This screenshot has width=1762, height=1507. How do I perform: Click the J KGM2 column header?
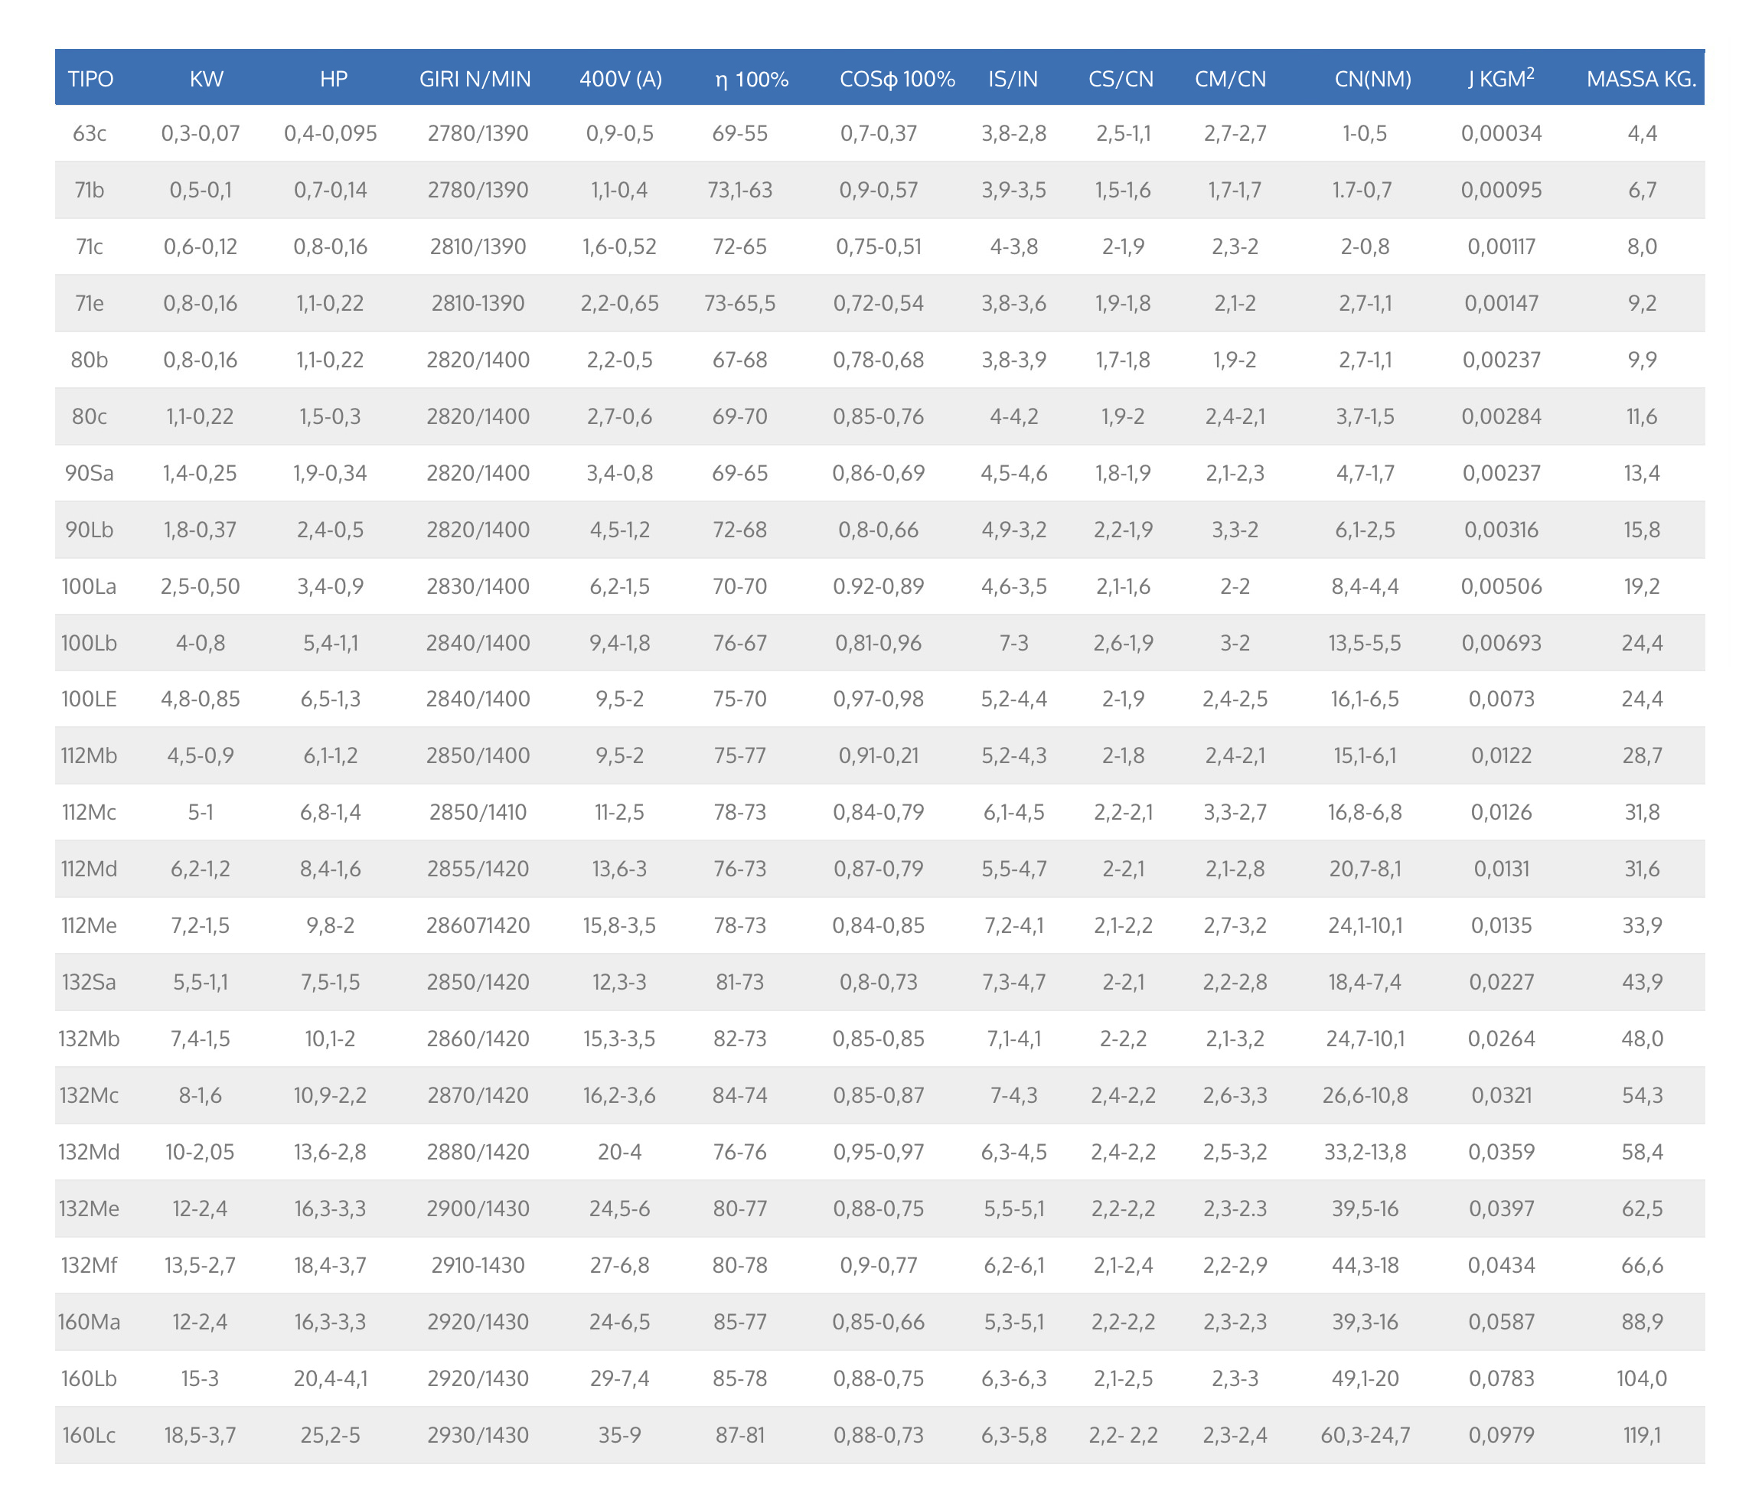pyautogui.click(x=1500, y=79)
